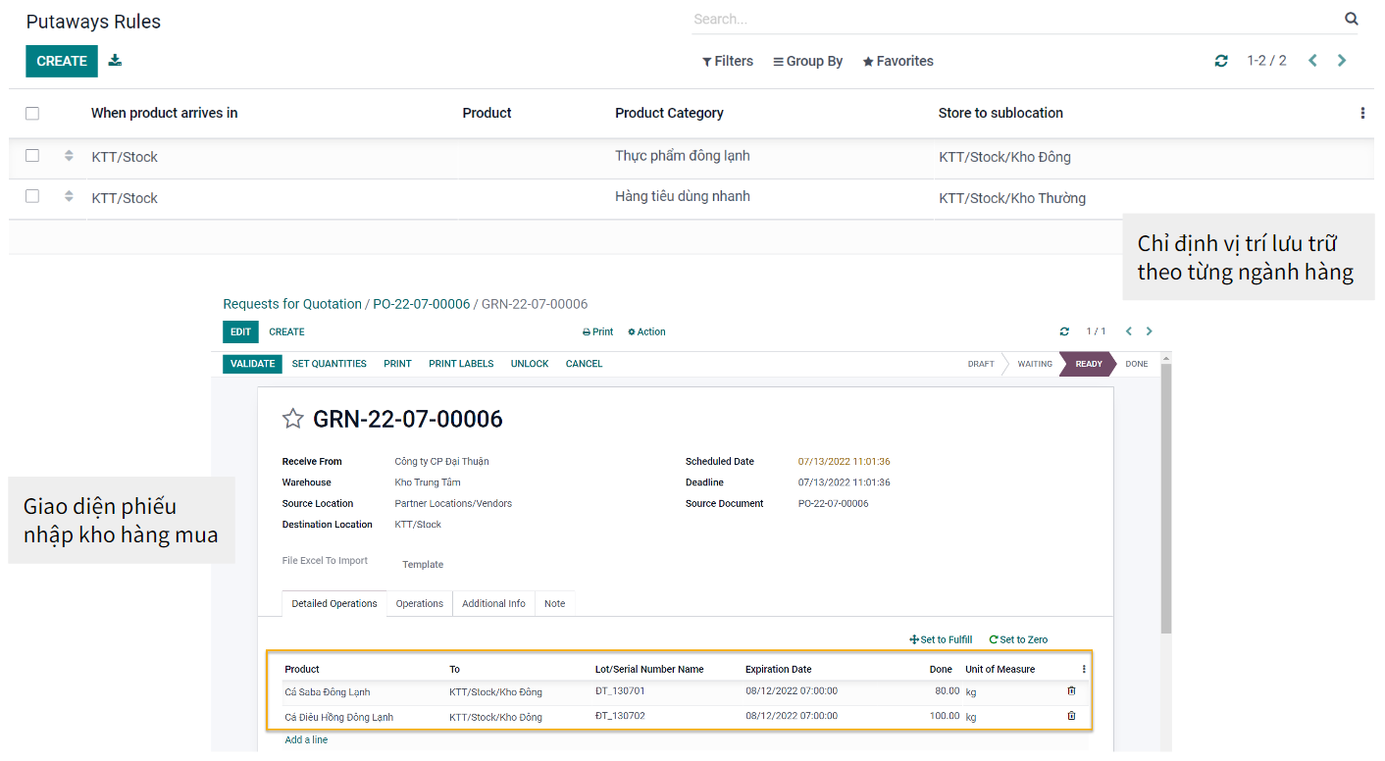This screenshot has width=1385, height=761.
Task: Switch to the Operations tab
Action: pyautogui.click(x=419, y=604)
